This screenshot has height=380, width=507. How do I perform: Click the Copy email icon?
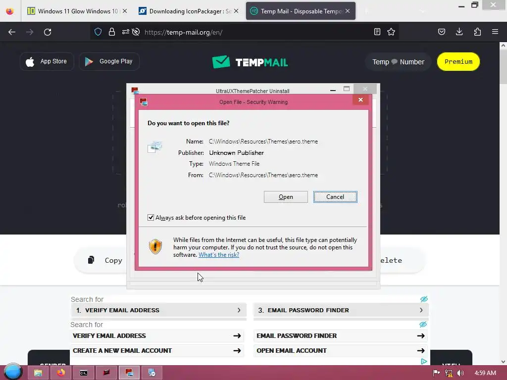[91, 260]
